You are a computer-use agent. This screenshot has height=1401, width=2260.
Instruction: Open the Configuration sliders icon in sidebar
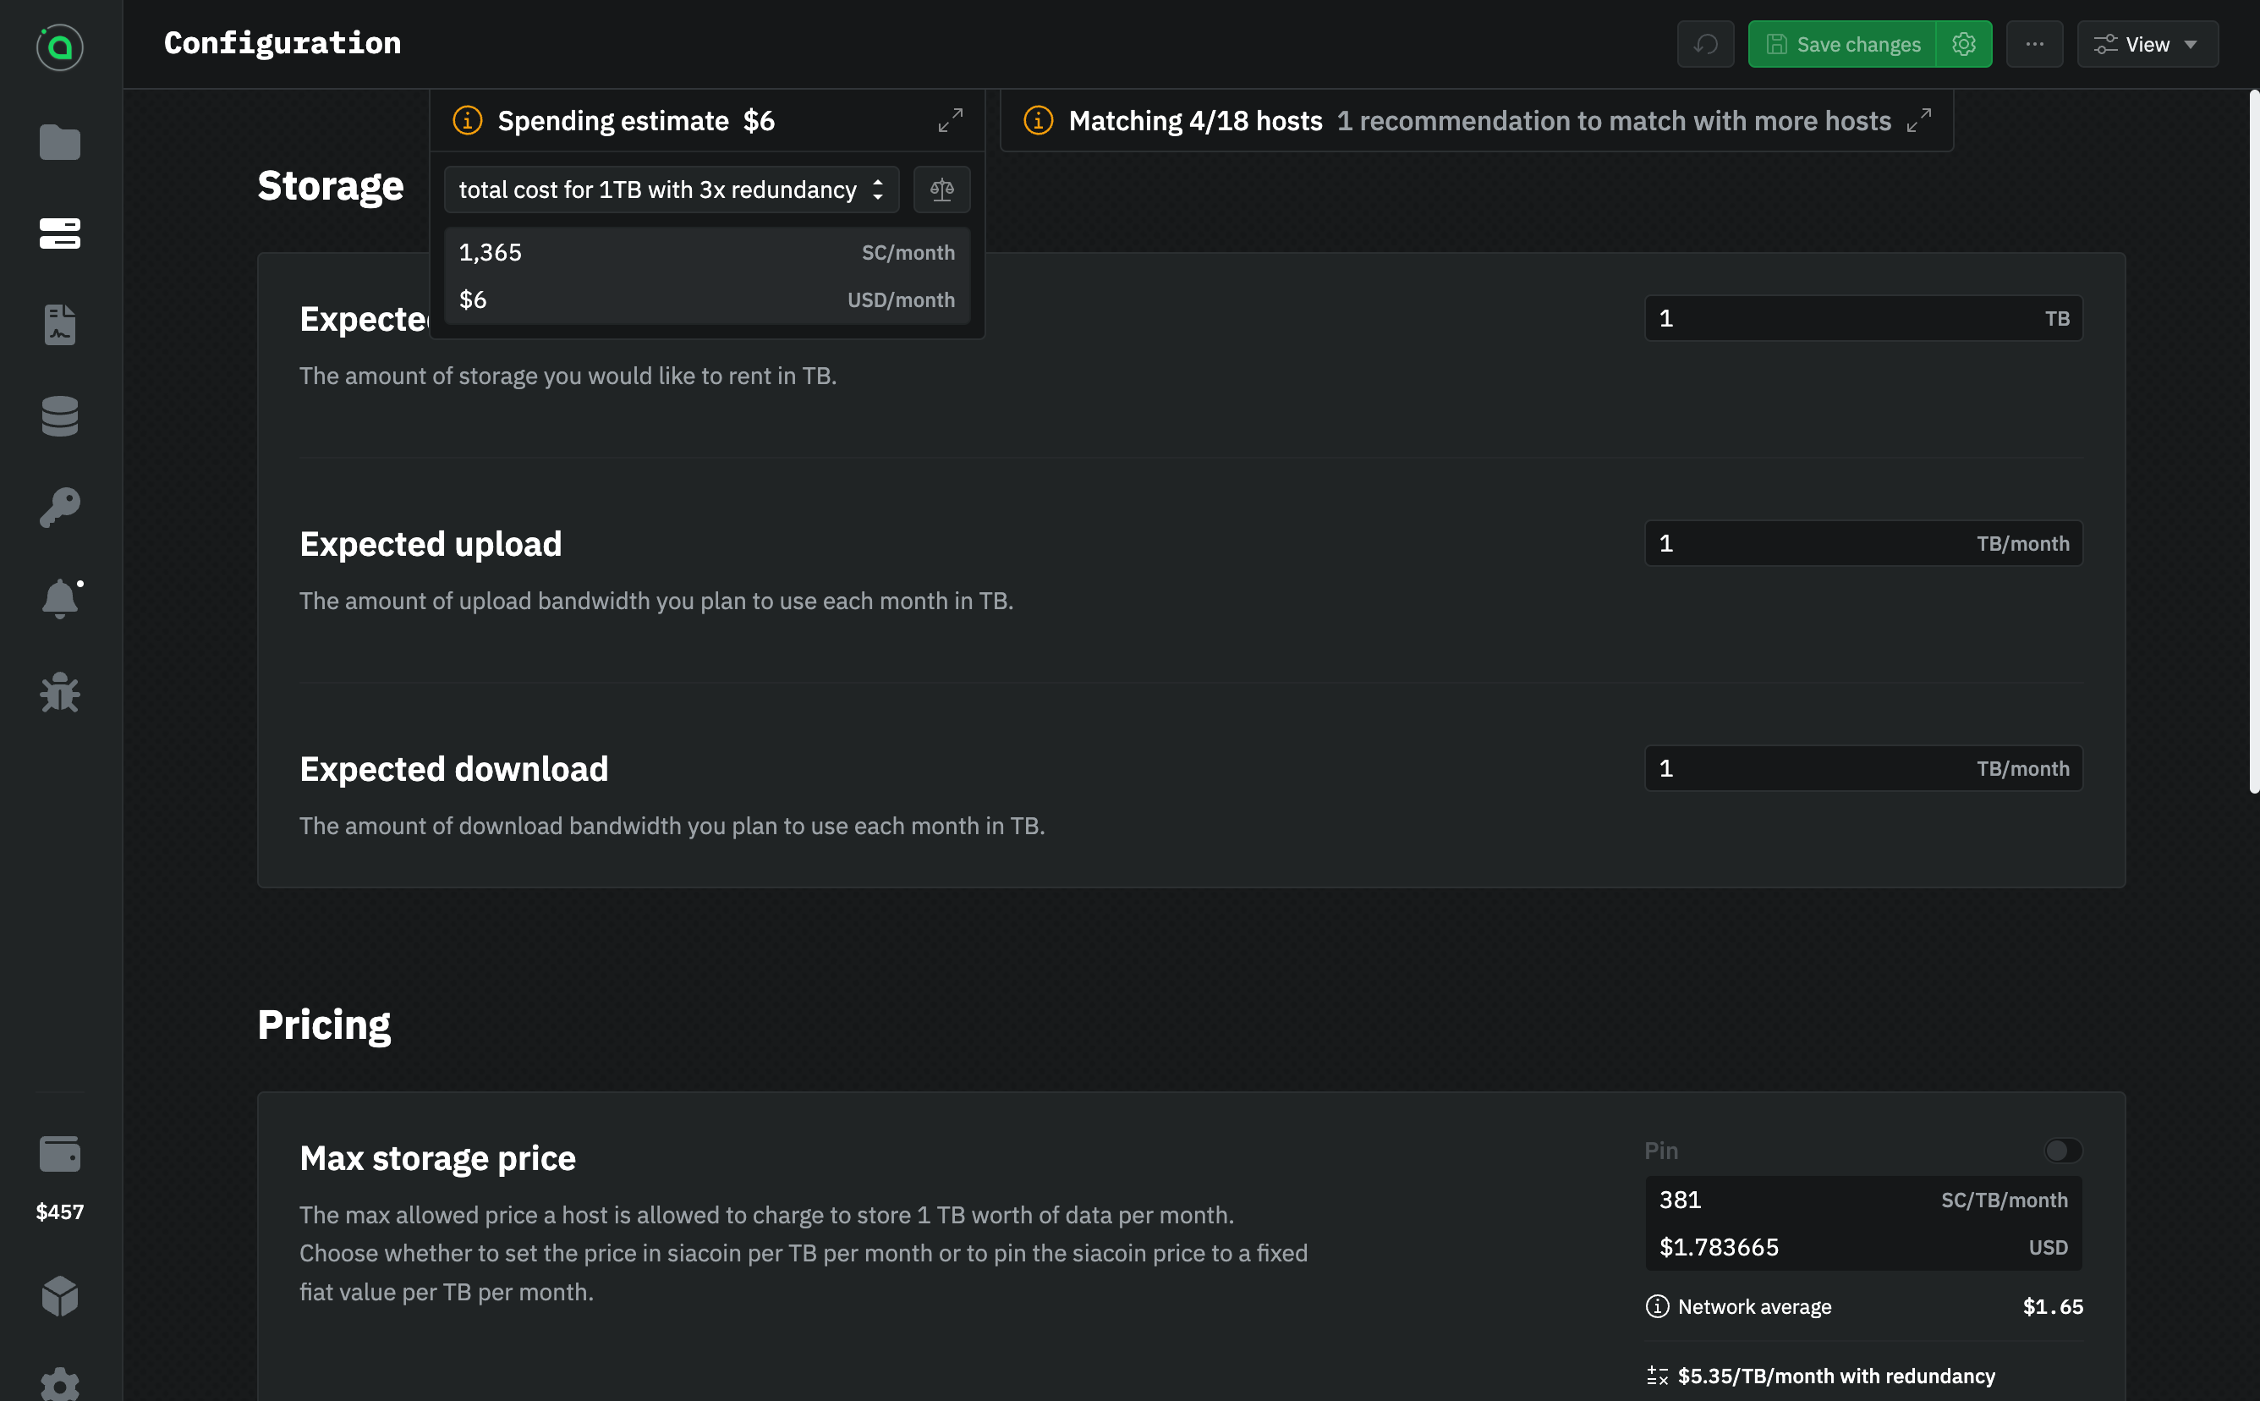click(60, 233)
